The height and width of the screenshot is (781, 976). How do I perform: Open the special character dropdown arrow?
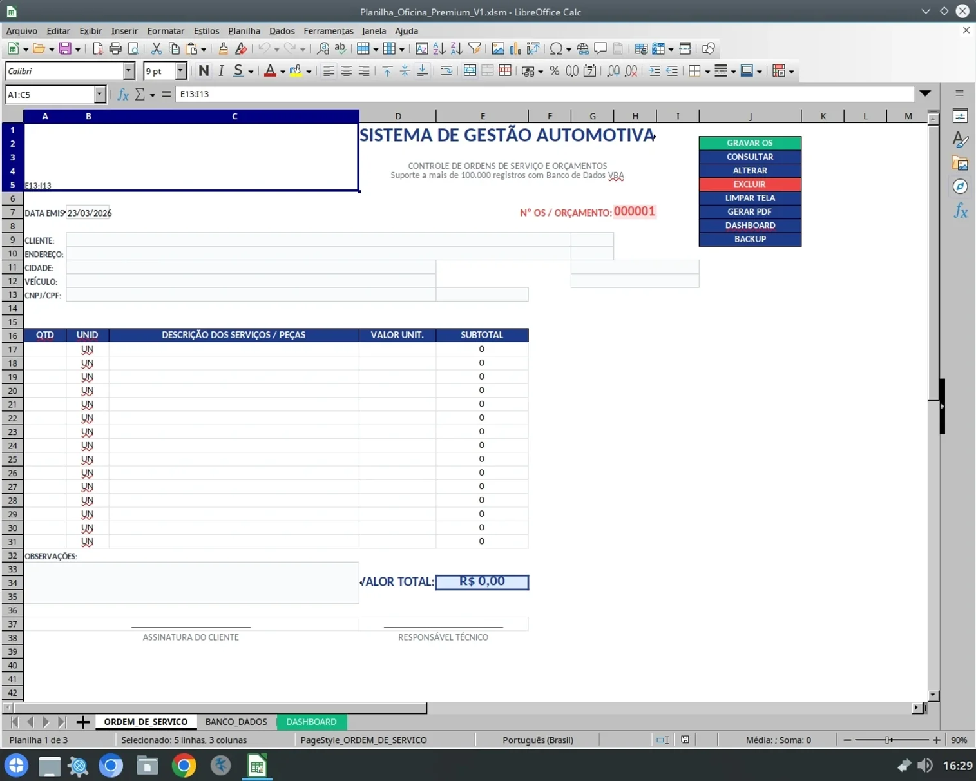568,49
